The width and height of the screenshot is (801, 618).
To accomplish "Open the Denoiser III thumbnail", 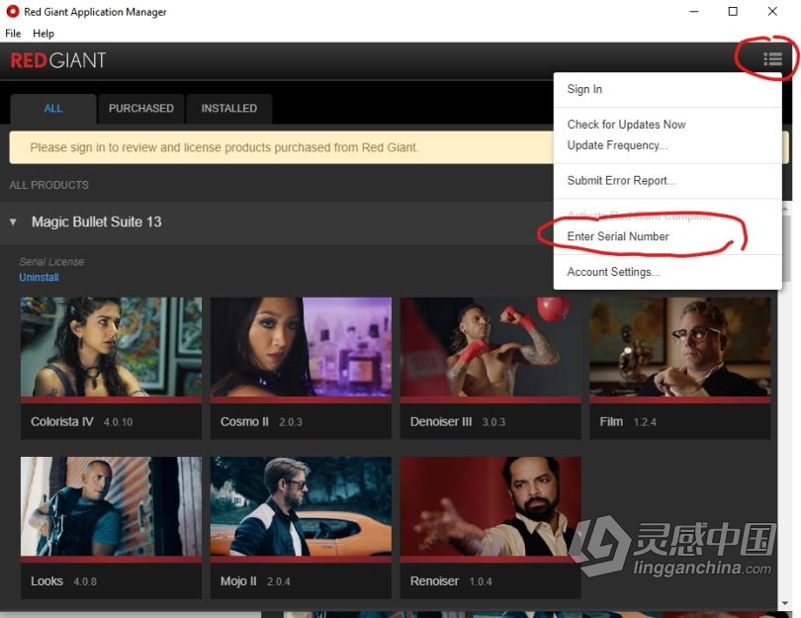I will 490,347.
